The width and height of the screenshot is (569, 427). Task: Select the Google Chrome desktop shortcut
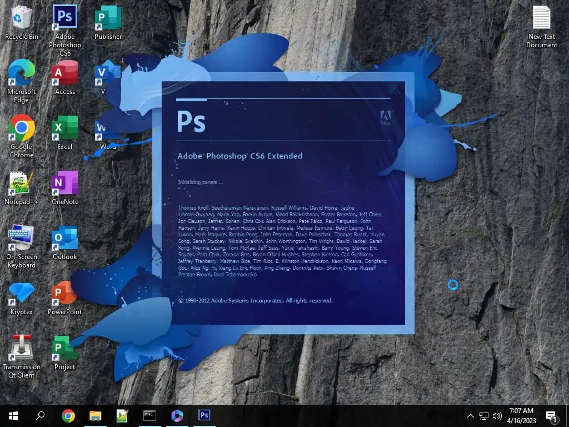[x=22, y=137]
